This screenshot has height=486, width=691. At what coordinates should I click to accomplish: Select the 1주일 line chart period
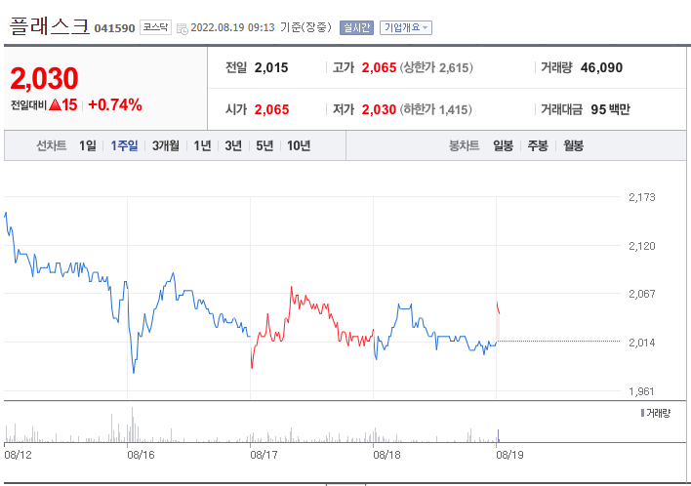click(x=124, y=145)
